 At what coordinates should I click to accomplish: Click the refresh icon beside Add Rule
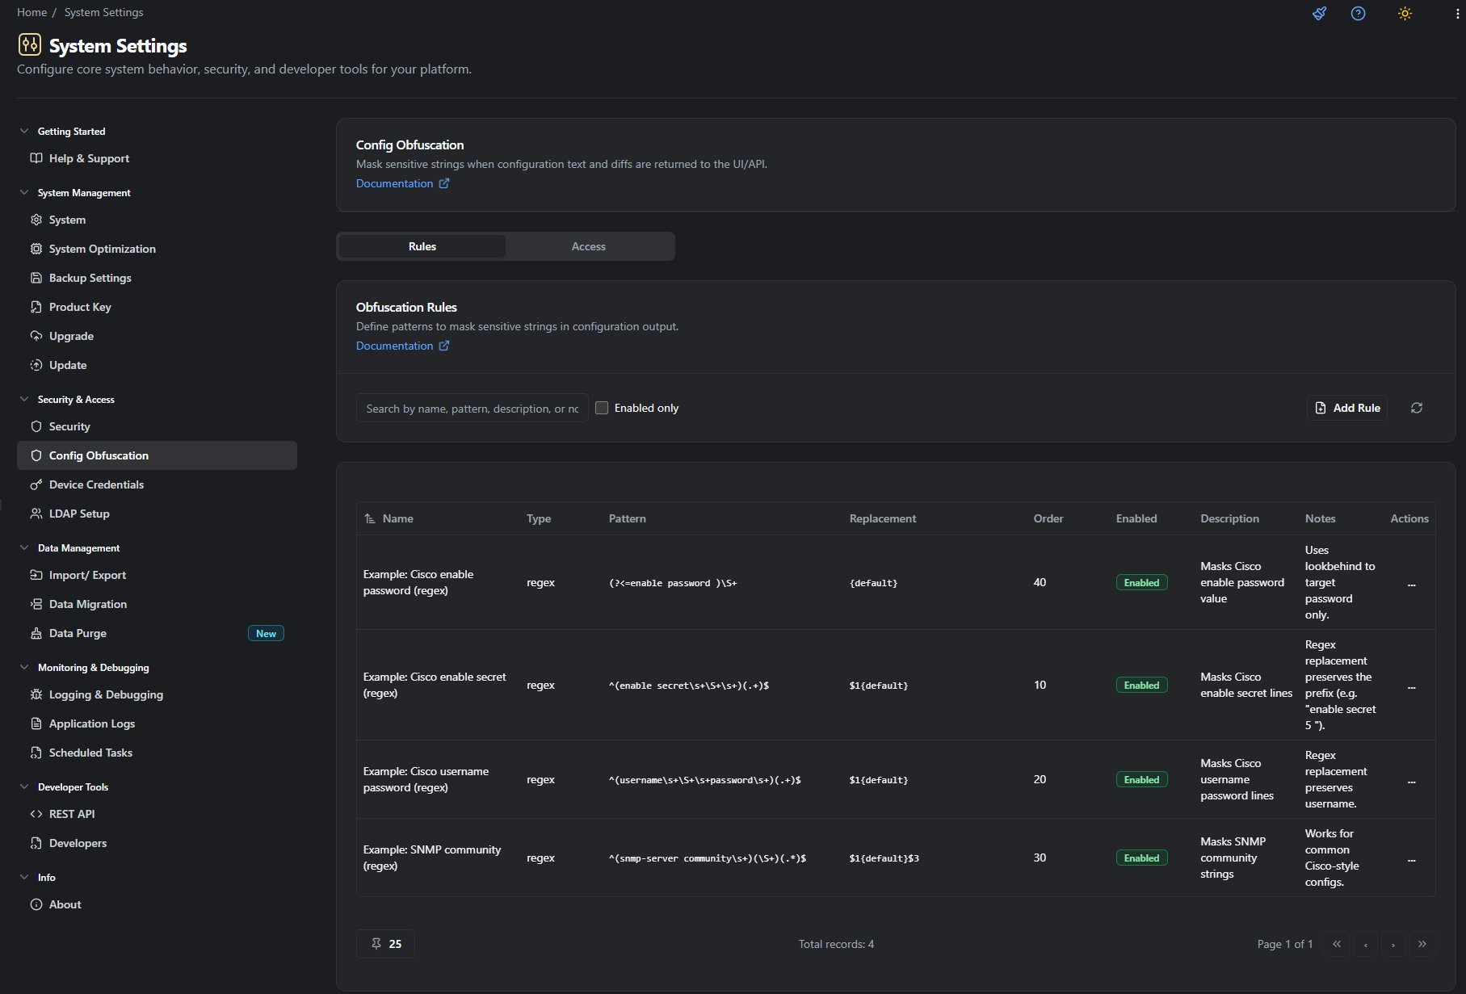(x=1417, y=408)
